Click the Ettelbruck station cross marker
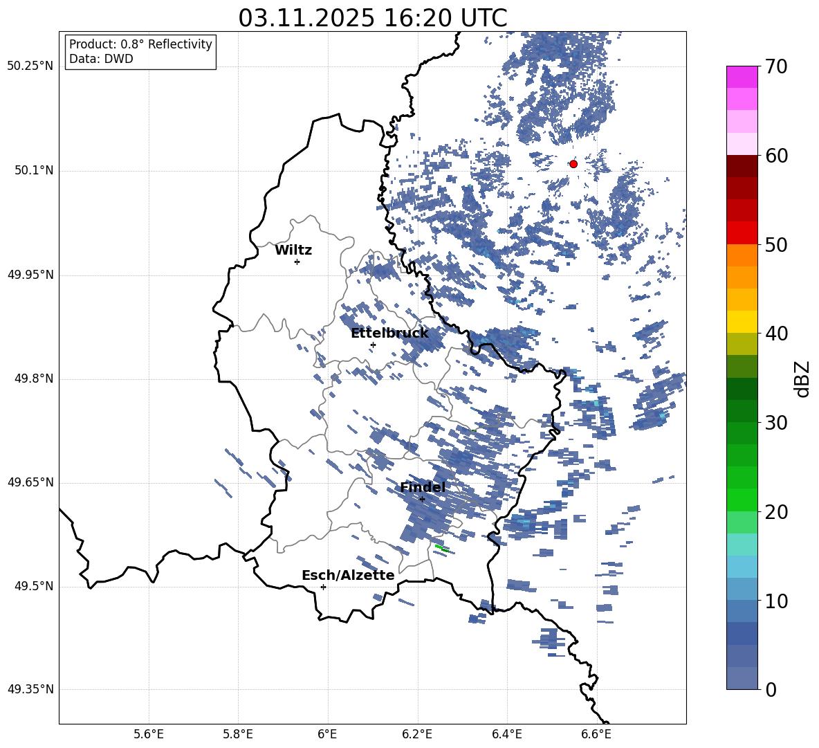This screenshot has width=819, height=748. pyautogui.click(x=373, y=345)
